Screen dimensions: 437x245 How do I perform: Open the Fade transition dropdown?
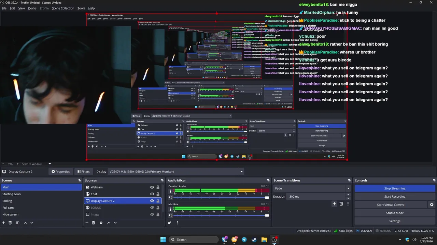pos(312,188)
